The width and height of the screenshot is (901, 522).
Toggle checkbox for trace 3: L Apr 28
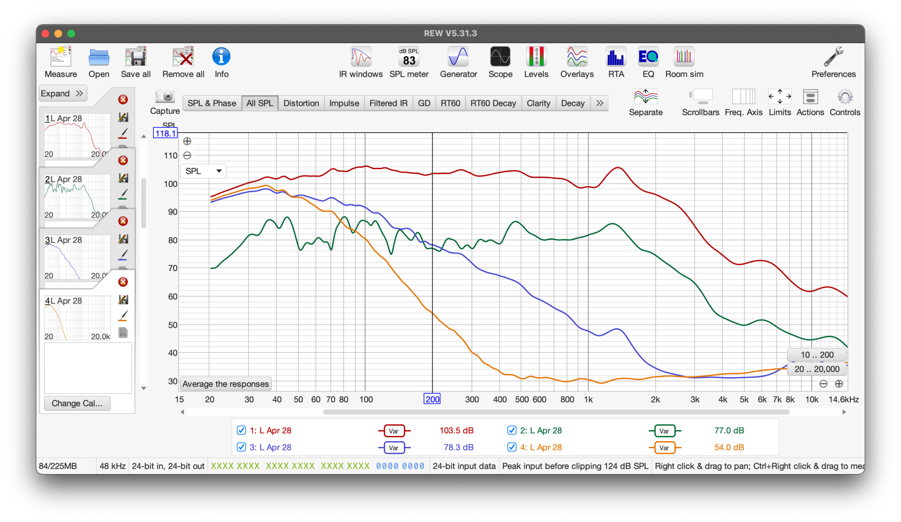[x=241, y=447]
